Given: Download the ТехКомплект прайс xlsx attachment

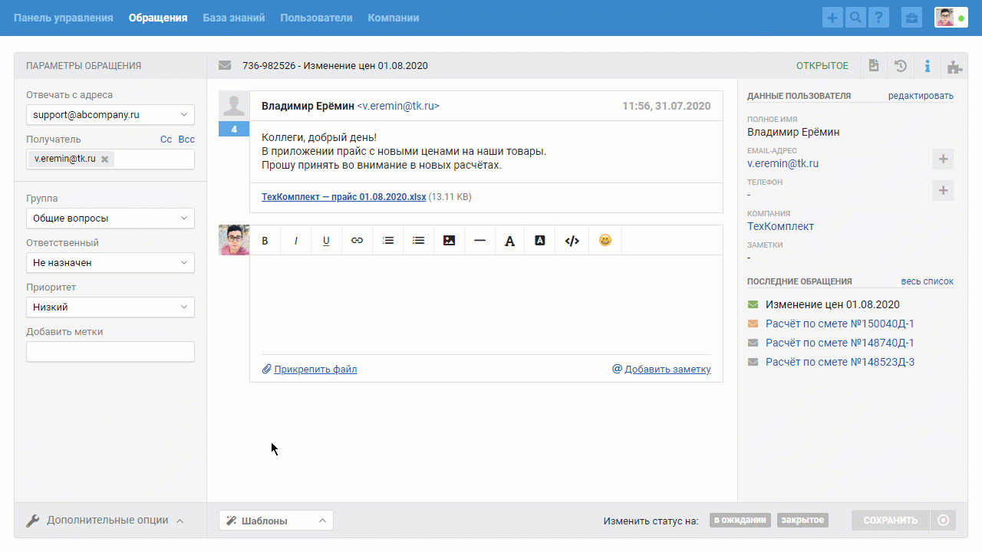Looking at the screenshot, I should point(344,197).
